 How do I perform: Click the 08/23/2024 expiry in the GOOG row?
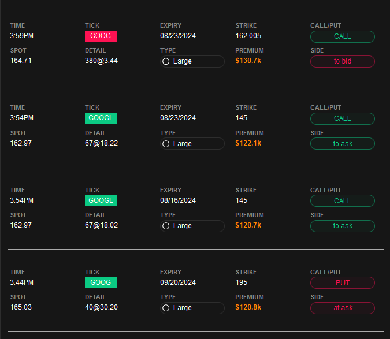tap(178, 36)
